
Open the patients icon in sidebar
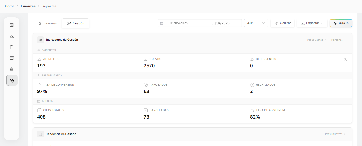click(x=12, y=36)
